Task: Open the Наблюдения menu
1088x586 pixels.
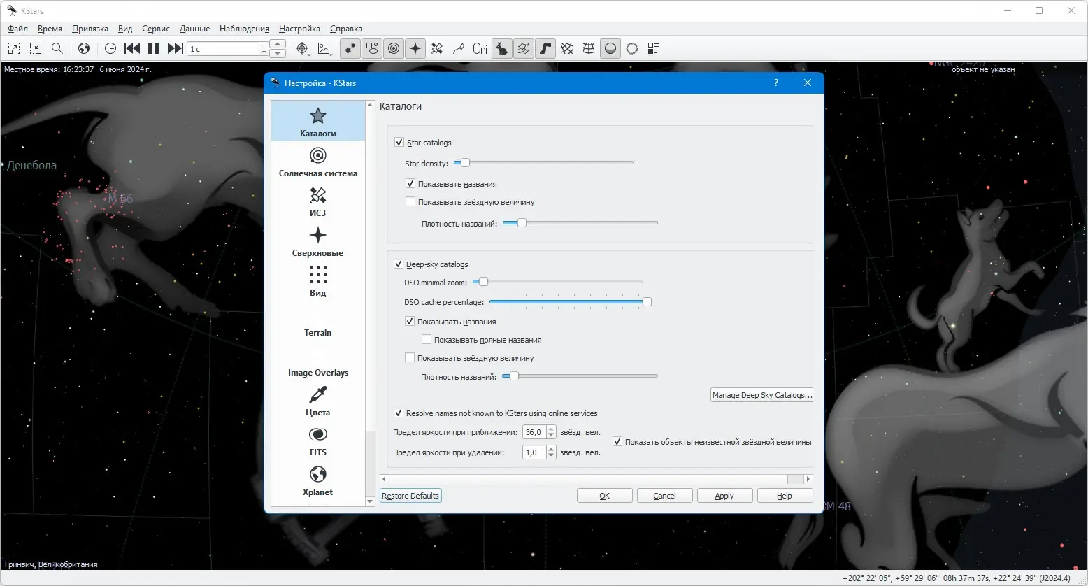Action: coord(244,29)
